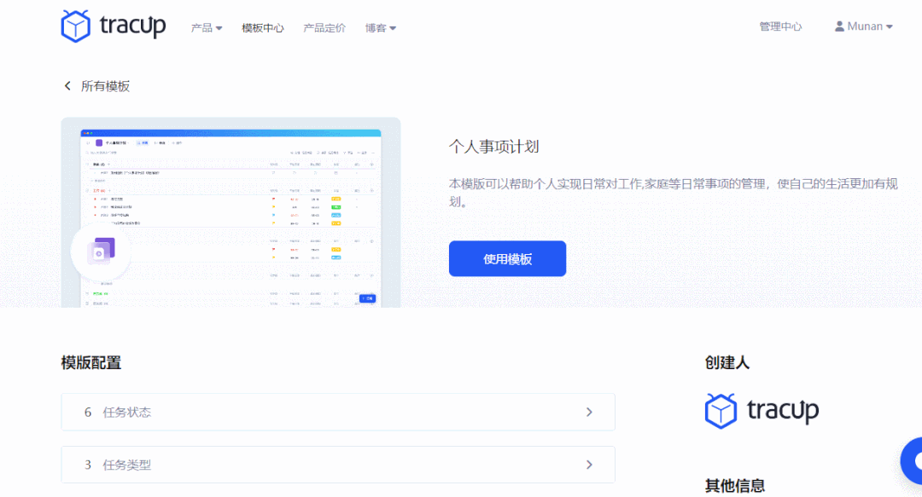Click the 使用模板 button
This screenshot has width=922, height=497.
[507, 258]
